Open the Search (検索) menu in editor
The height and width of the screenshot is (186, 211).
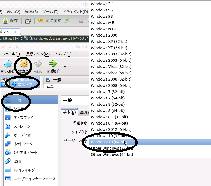31,12
